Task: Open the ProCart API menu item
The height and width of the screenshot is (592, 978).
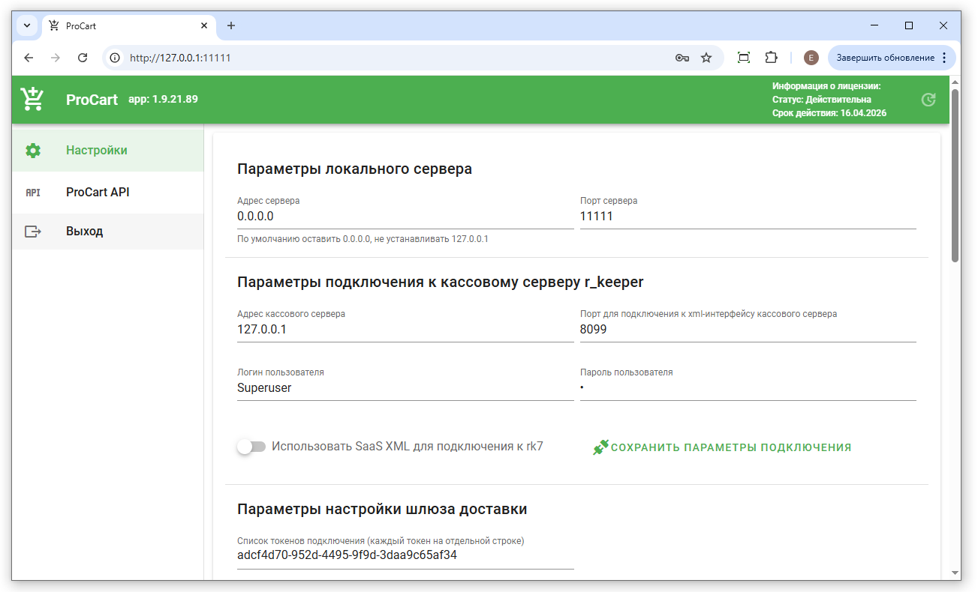Action: (98, 193)
